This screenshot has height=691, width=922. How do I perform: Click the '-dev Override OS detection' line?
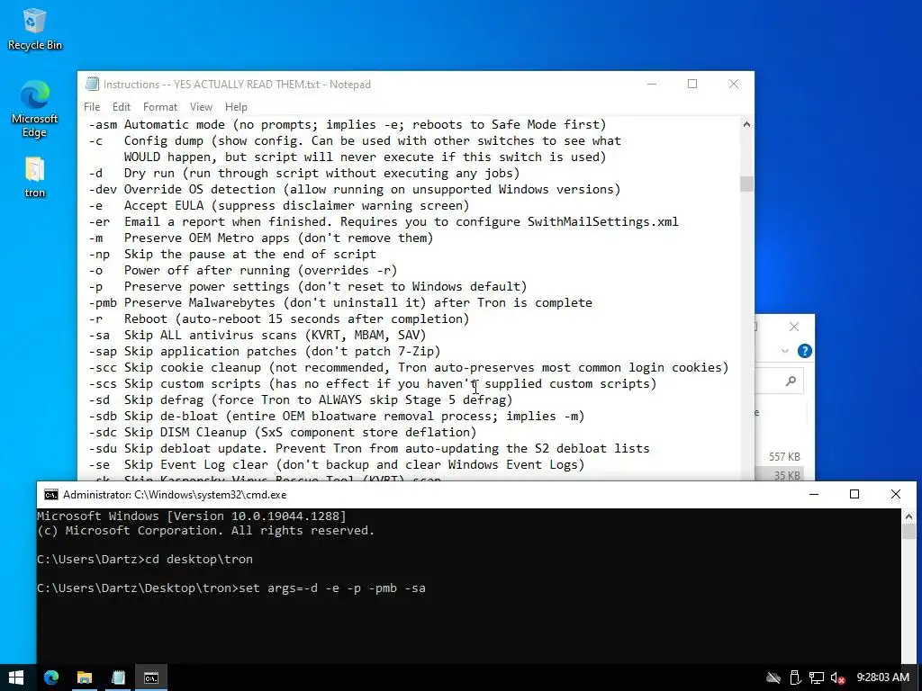(x=355, y=189)
